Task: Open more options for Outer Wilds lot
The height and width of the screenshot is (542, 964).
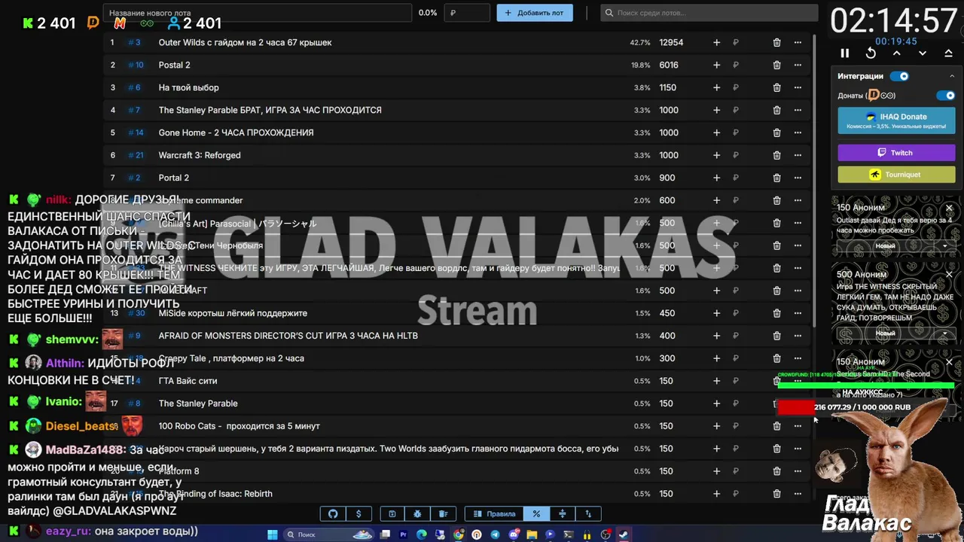Action: [798, 43]
